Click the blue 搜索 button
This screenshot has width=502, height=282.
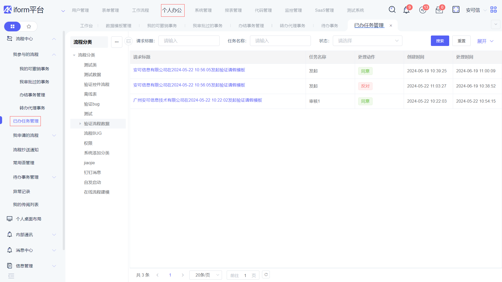pyautogui.click(x=440, y=41)
